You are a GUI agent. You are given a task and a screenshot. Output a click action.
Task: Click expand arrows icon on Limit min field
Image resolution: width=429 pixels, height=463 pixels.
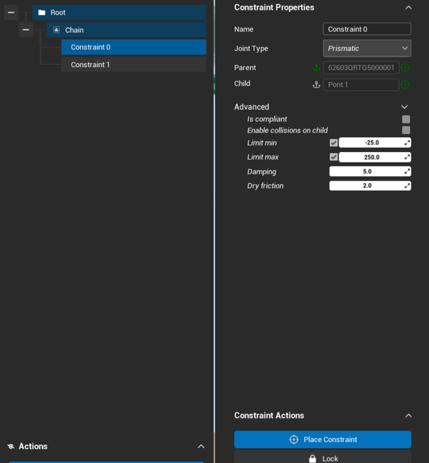coord(407,143)
